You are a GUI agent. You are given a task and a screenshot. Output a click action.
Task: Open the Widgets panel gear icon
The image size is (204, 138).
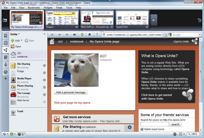[x=5, y=43]
